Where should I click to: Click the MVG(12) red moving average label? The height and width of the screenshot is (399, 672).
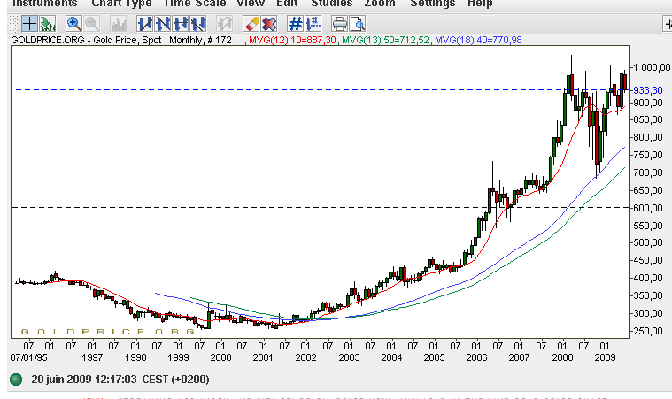289,41
